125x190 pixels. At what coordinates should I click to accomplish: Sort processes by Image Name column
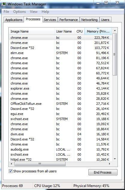[x=31, y=31]
